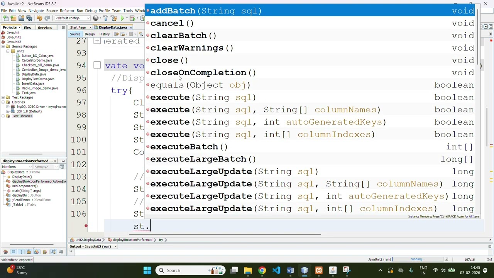
Task: Toggle Fully Qualified Names navigator filter
Action: click(45, 252)
